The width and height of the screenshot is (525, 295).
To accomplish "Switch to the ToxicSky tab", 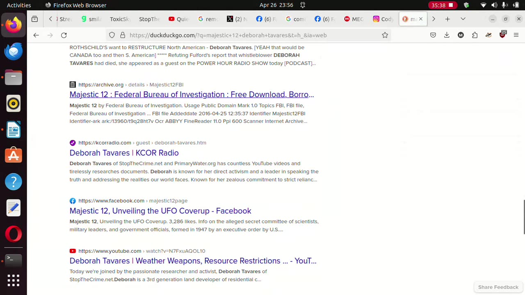I will 119,19.
